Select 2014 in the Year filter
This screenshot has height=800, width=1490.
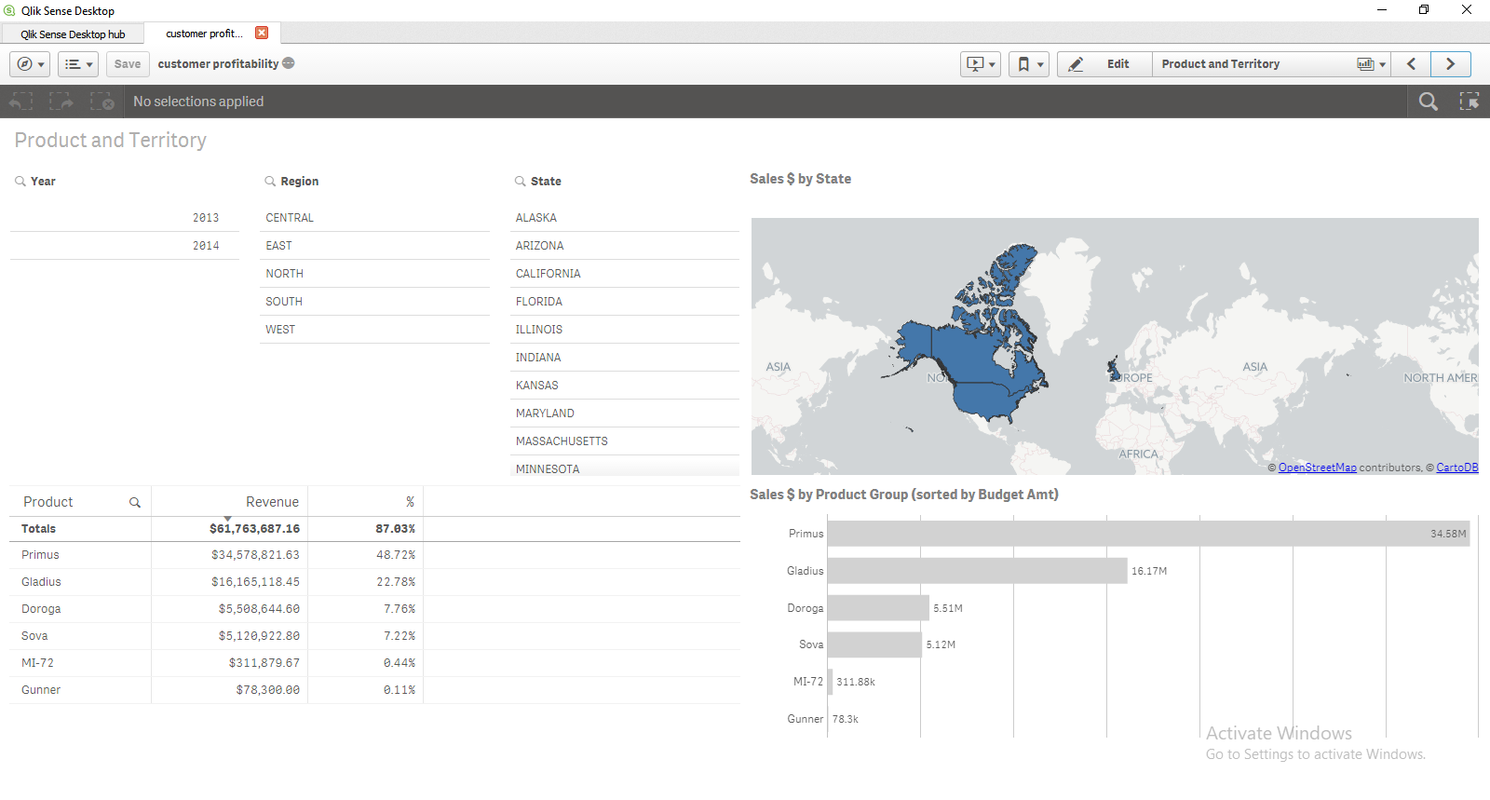(x=206, y=246)
